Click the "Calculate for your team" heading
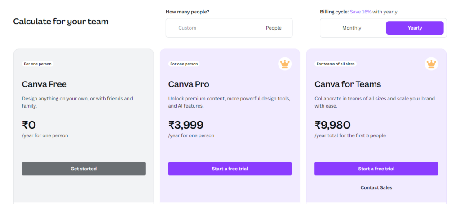The image size is (460, 204). [x=61, y=21]
